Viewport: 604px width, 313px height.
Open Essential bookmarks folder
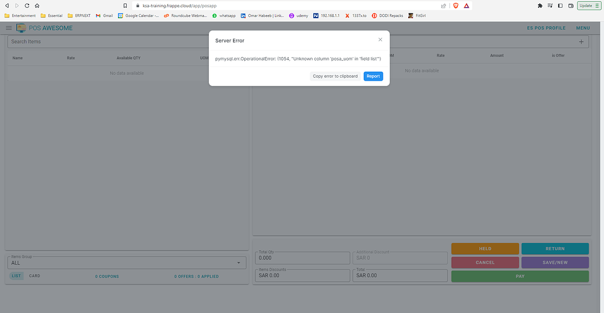[x=52, y=16]
